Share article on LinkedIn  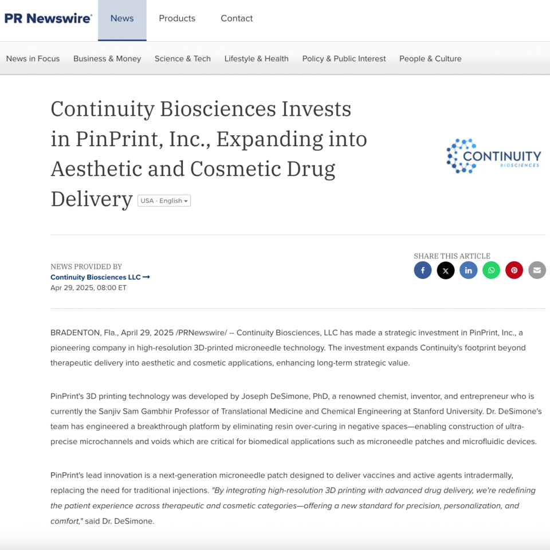point(468,270)
